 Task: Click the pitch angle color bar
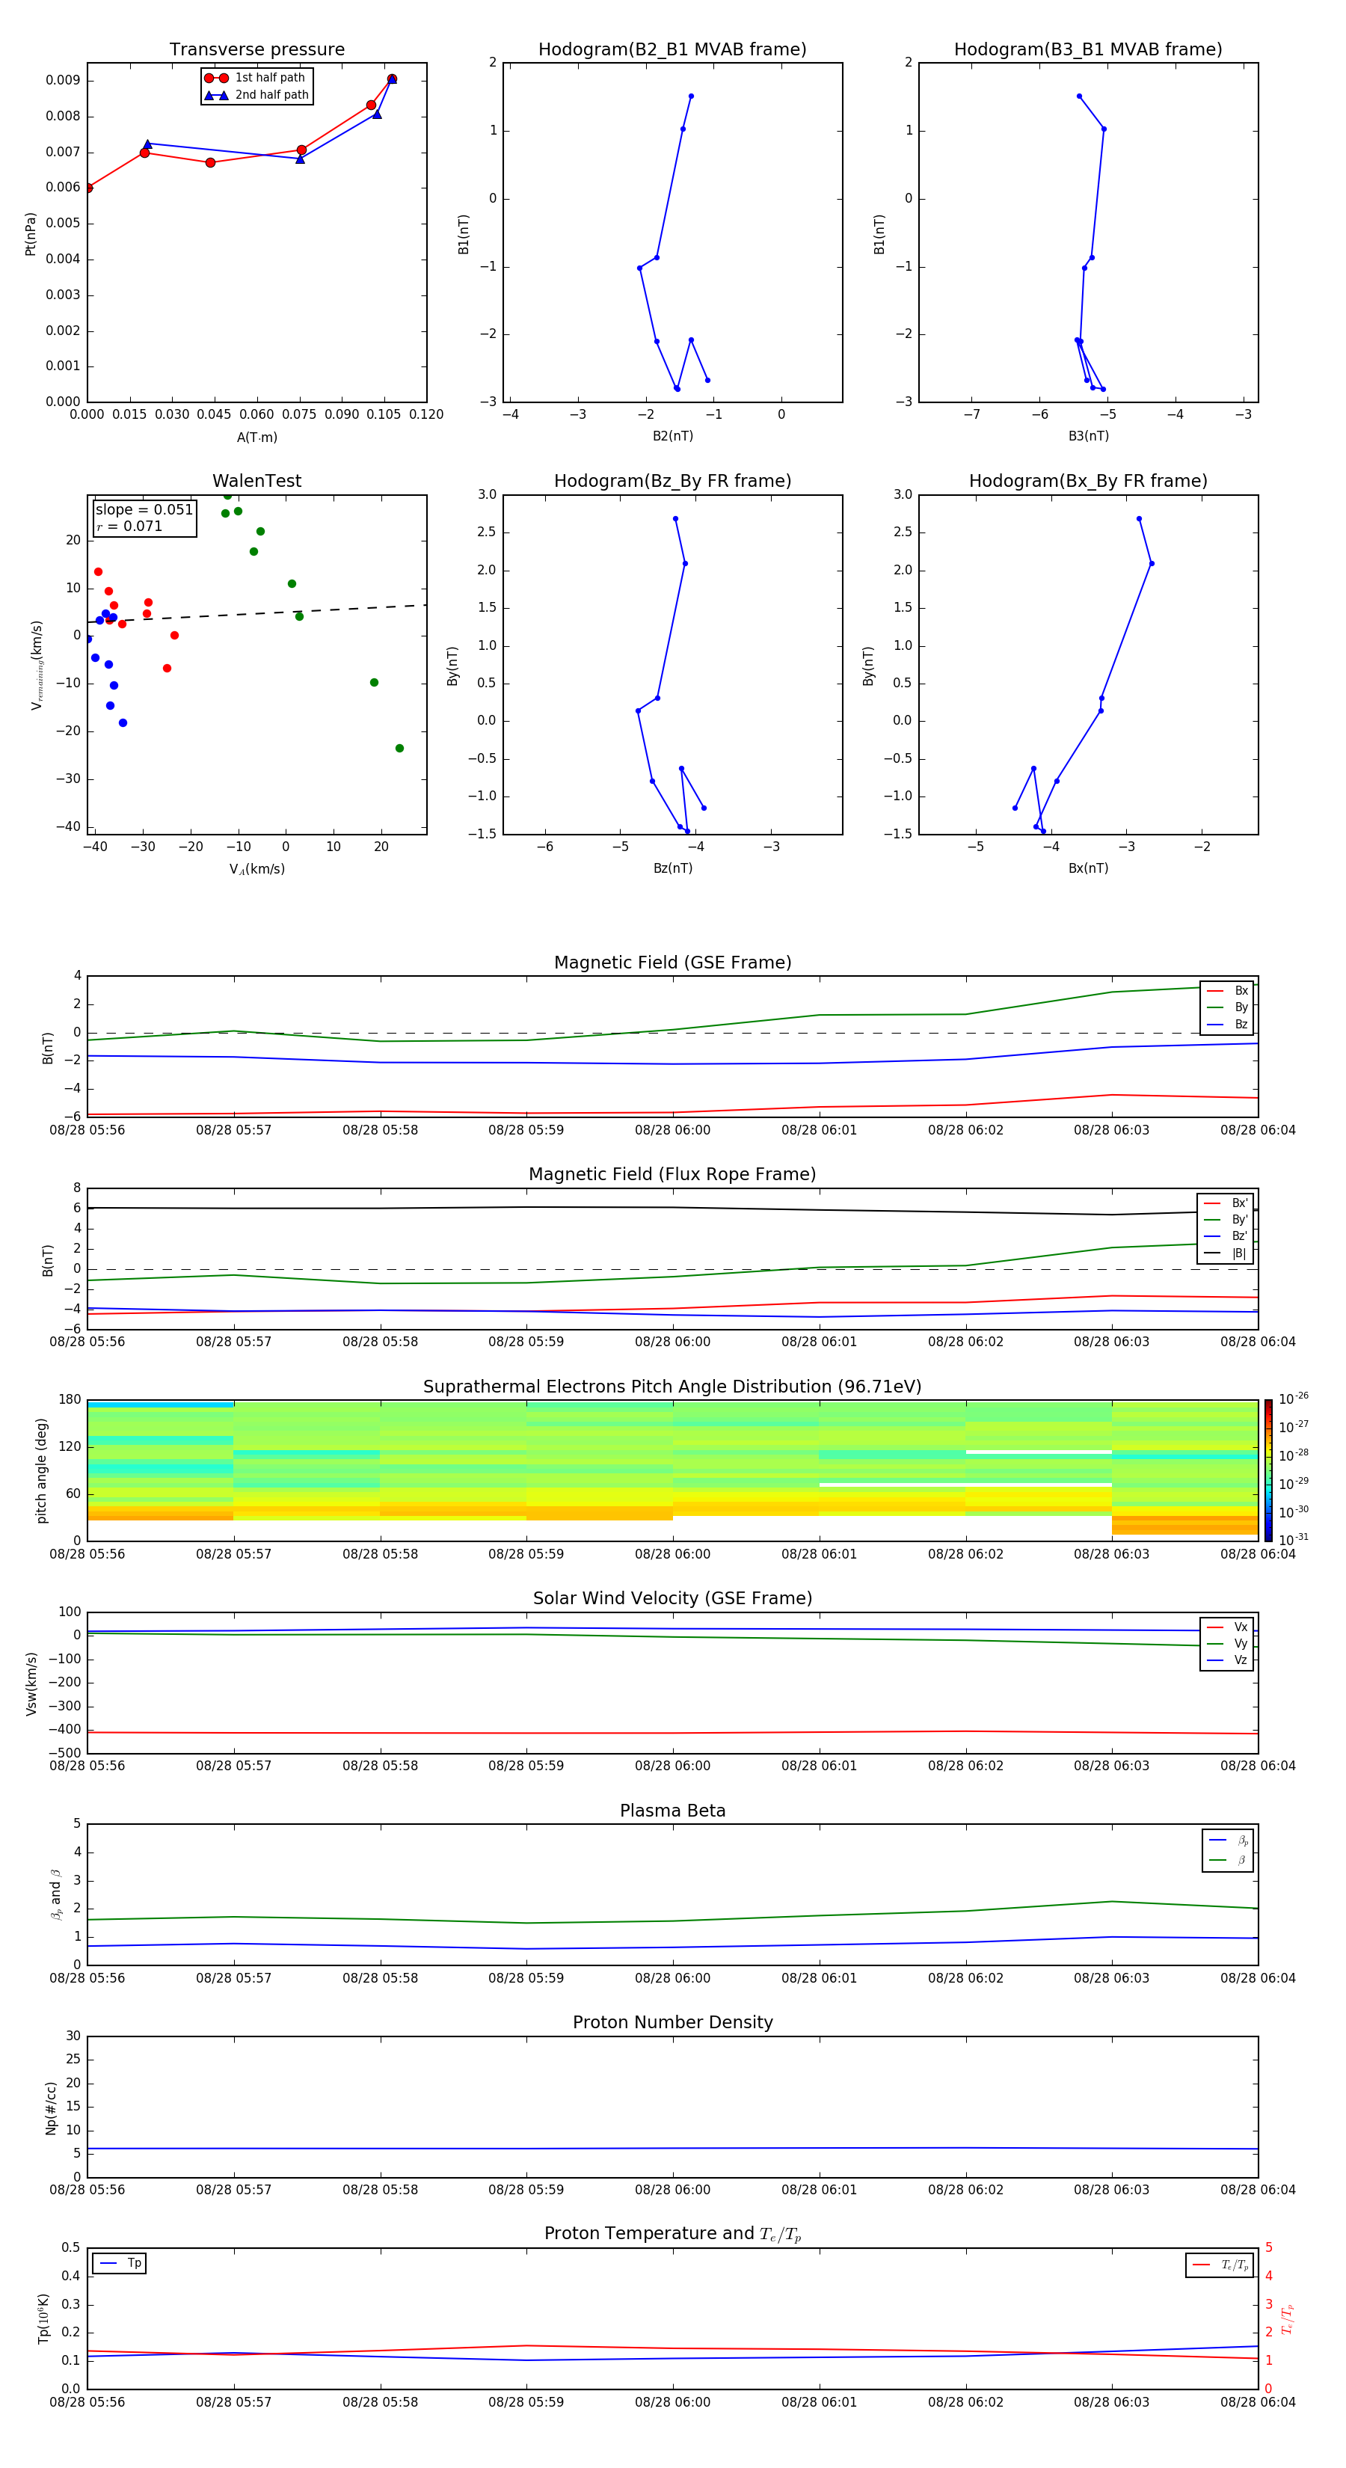click(1268, 1470)
